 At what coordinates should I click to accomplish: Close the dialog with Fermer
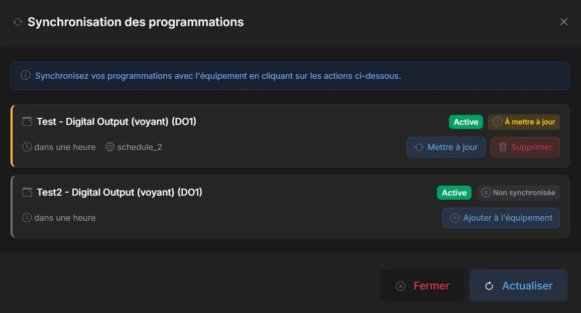point(422,285)
